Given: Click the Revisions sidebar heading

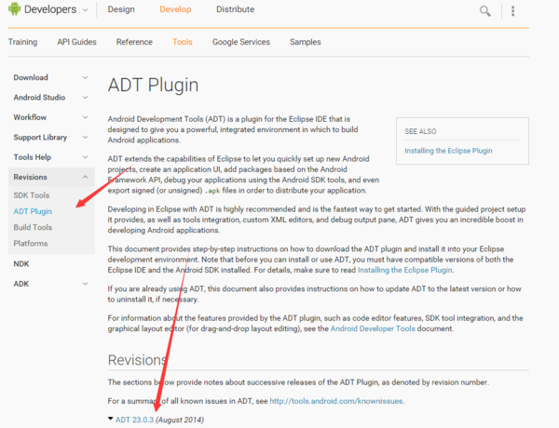Looking at the screenshot, I should tap(31, 177).
